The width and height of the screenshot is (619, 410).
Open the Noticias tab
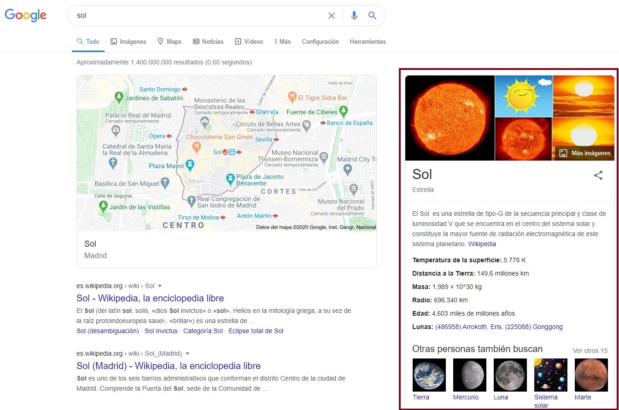pos(208,41)
